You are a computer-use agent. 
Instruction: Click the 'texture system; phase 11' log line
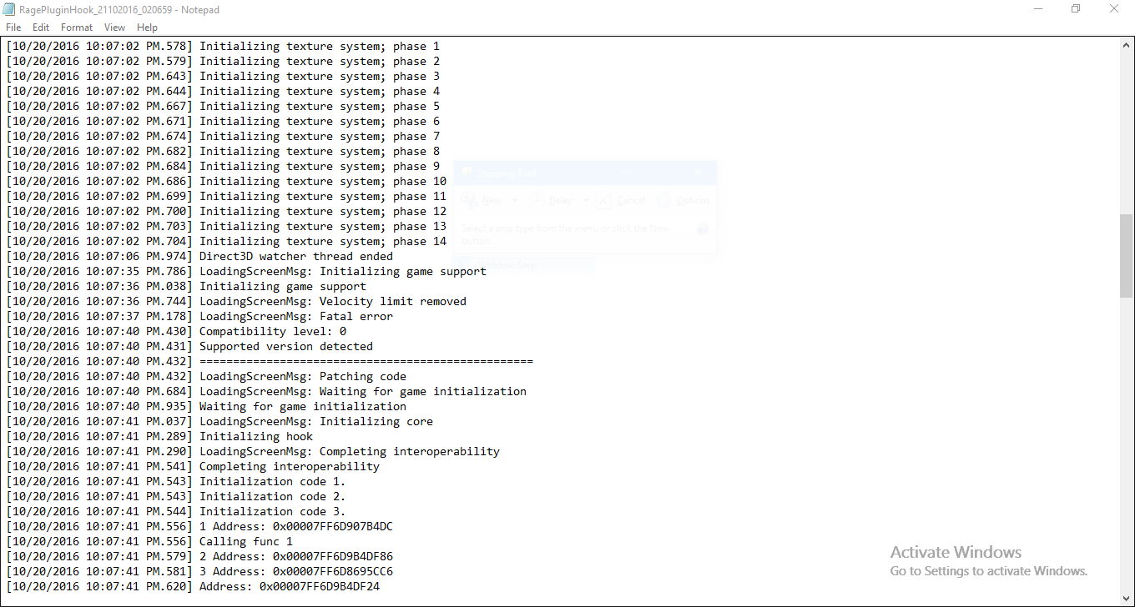point(226,197)
